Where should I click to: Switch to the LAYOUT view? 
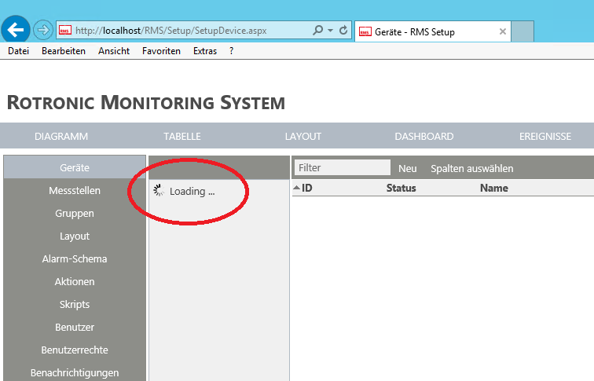tap(303, 136)
